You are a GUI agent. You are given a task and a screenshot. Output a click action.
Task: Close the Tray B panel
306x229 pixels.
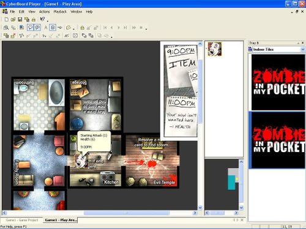[x=303, y=43]
